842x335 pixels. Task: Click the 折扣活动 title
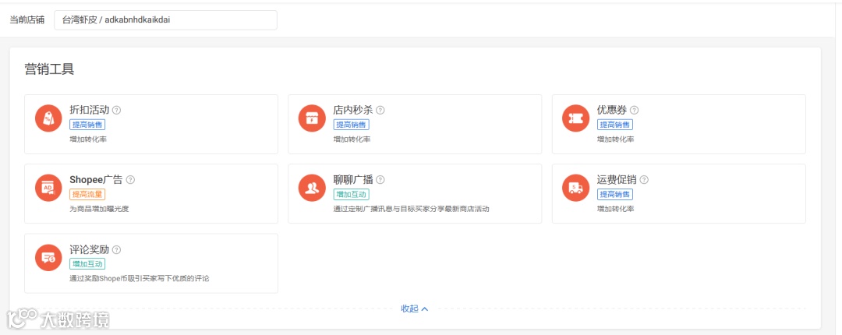pos(89,110)
